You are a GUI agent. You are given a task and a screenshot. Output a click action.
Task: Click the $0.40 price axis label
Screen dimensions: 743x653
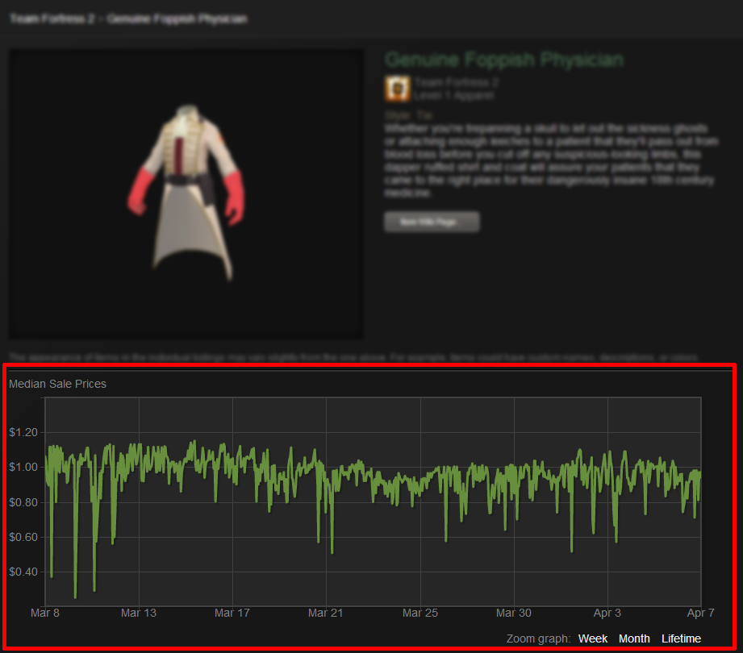pos(23,572)
